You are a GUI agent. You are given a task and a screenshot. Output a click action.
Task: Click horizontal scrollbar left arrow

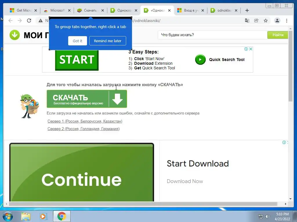pos(6,204)
